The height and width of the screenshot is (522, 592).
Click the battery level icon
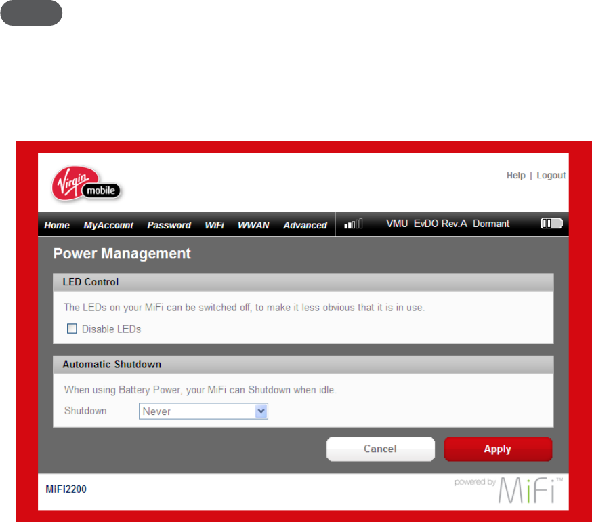pos(552,224)
